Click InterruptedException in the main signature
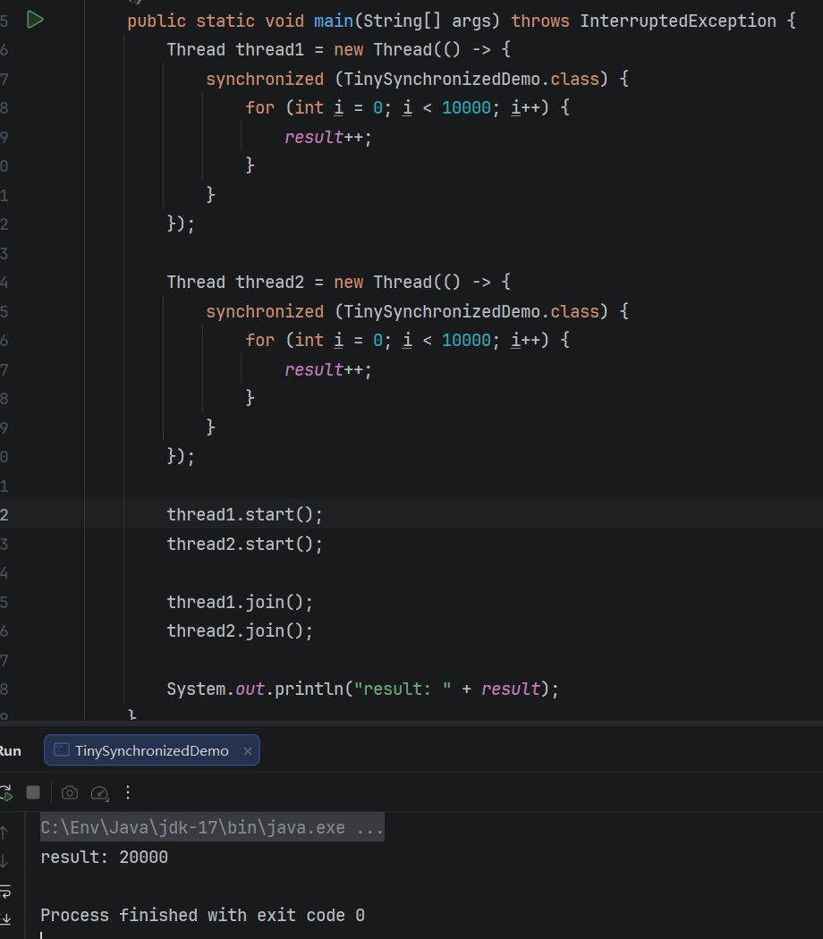This screenshot has width=823, height=939. [x=678, y=21]
